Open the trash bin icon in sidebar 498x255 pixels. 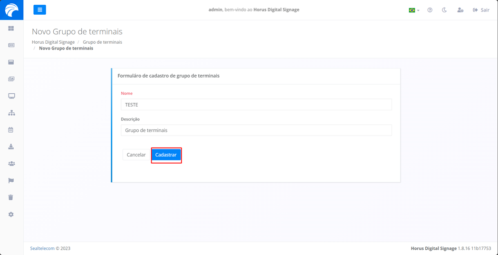pyautogui.click(x=11, y=197)
